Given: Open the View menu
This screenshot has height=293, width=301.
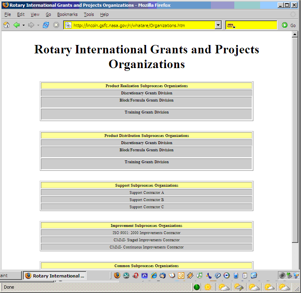Looking at the screenshot, I should [35, 14].
